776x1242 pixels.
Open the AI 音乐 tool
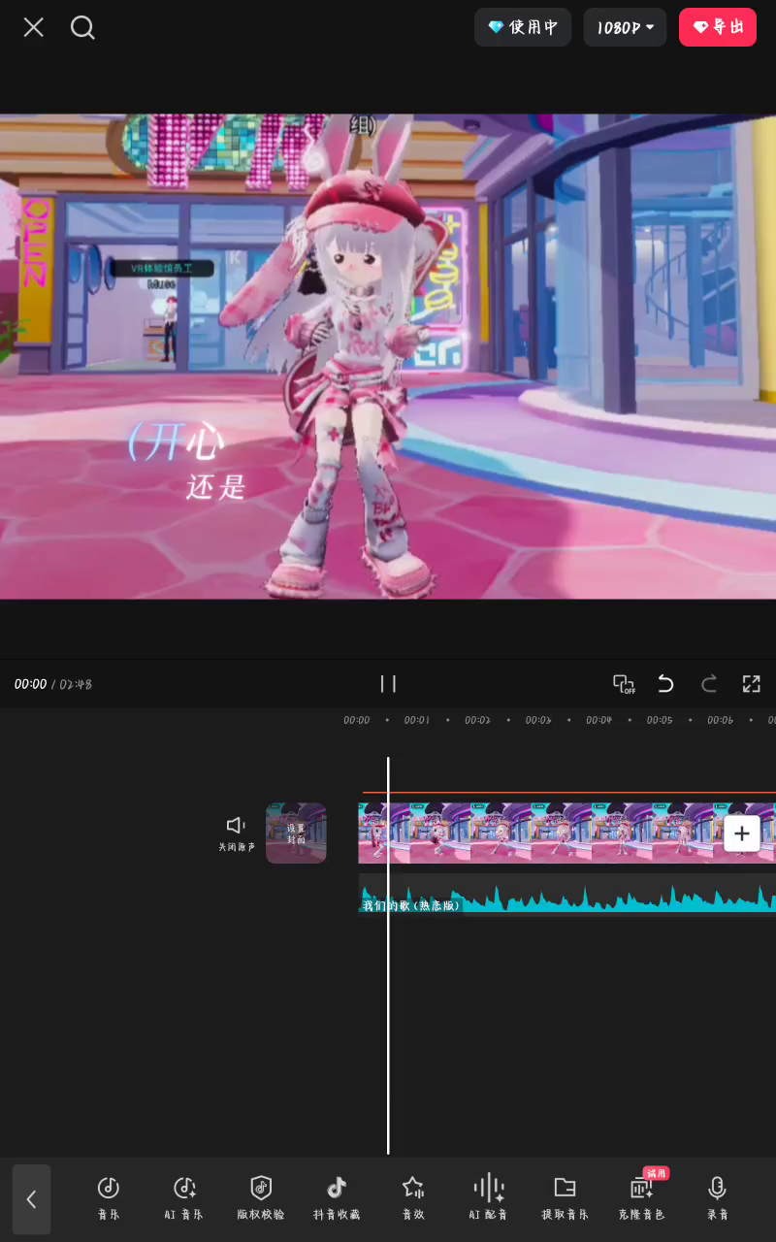click(184, 1197)
